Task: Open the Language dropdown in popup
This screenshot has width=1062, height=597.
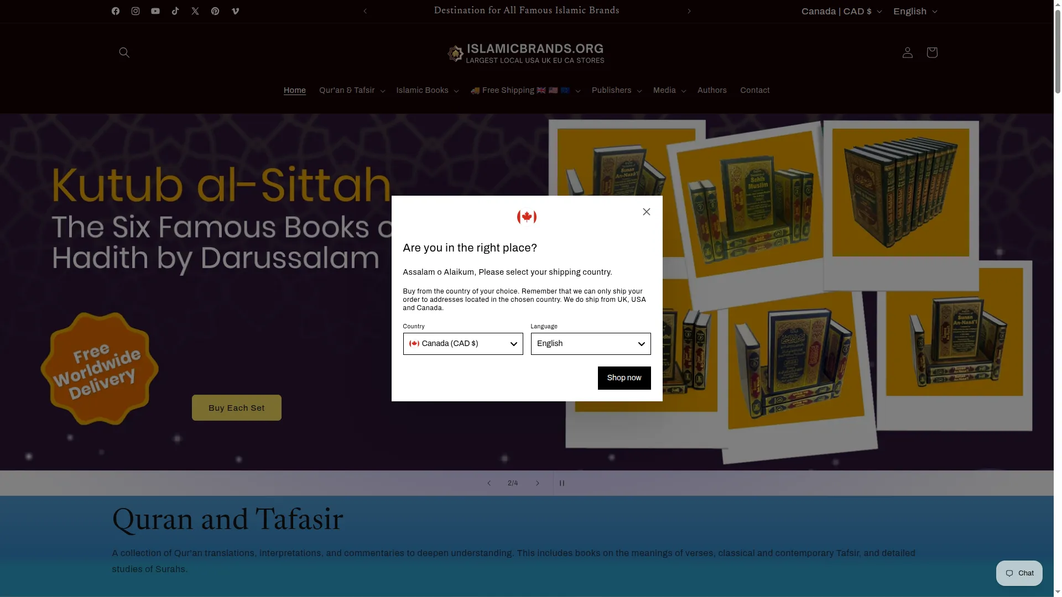Action: click(591, 344)
